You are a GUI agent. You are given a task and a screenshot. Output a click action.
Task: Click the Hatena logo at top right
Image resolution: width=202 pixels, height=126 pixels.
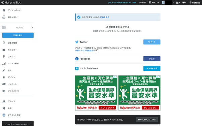point(195,3)
